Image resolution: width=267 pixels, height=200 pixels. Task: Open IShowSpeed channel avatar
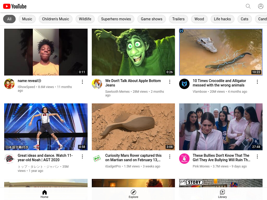tap(9, 84)
